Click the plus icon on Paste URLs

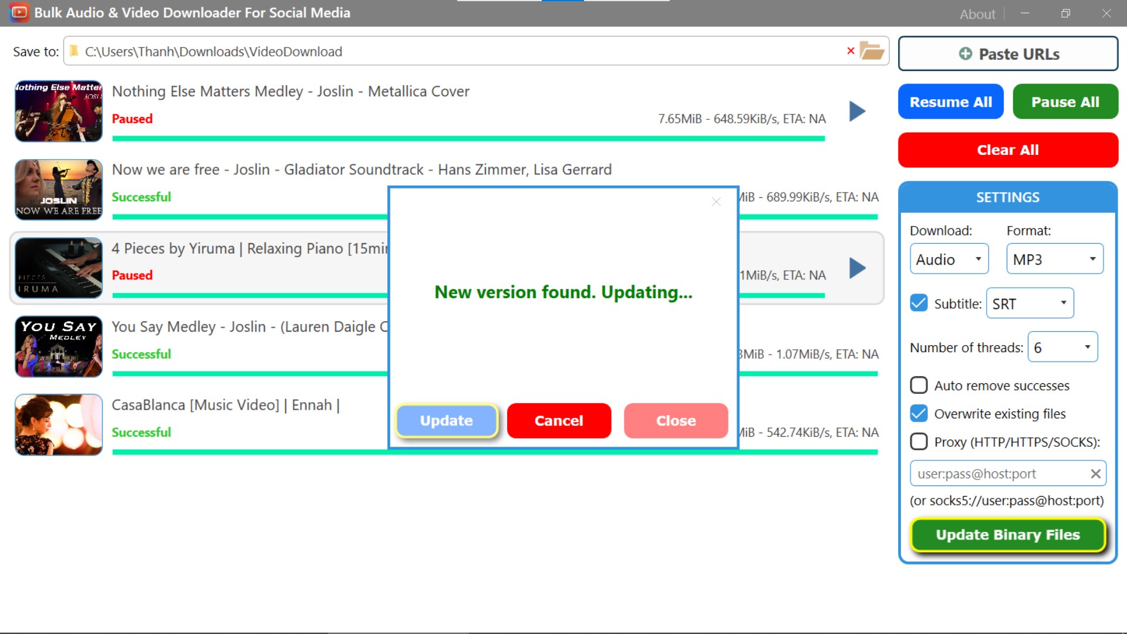(x=965, y=54)
